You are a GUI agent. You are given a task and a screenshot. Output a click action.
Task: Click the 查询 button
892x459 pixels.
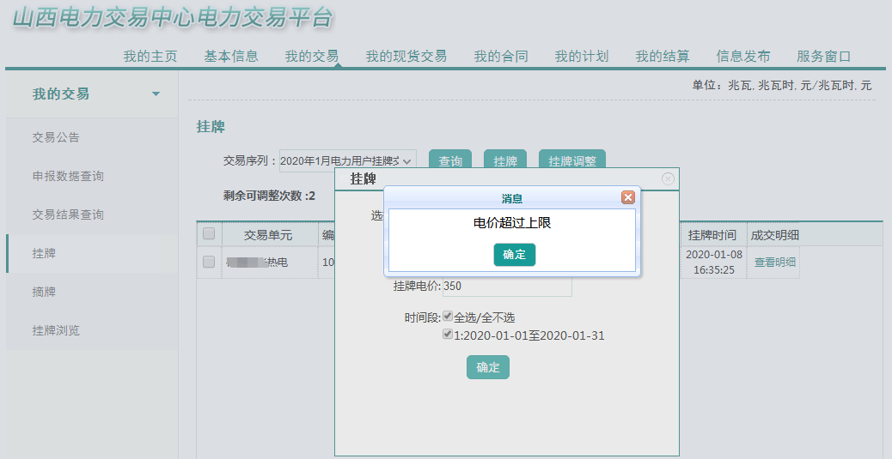(450, 160)
